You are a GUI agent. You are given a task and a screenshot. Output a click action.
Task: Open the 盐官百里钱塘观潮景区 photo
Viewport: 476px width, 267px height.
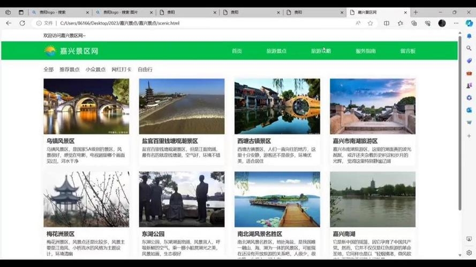pyautogui.click(x=182, y=106)
